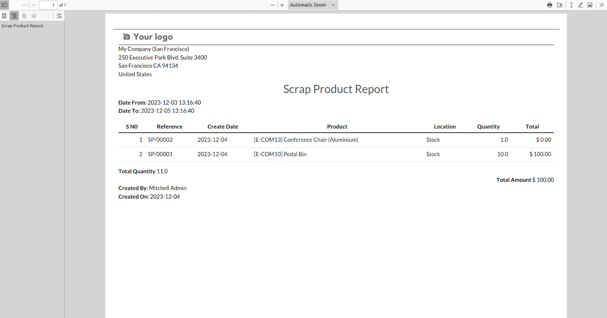Click the Date To 2023-12-05 line

pyautogui.click(x=156, y=111)
